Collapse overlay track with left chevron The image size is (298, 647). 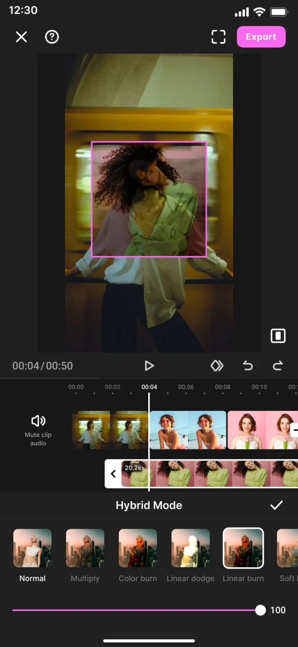[113, 474]
